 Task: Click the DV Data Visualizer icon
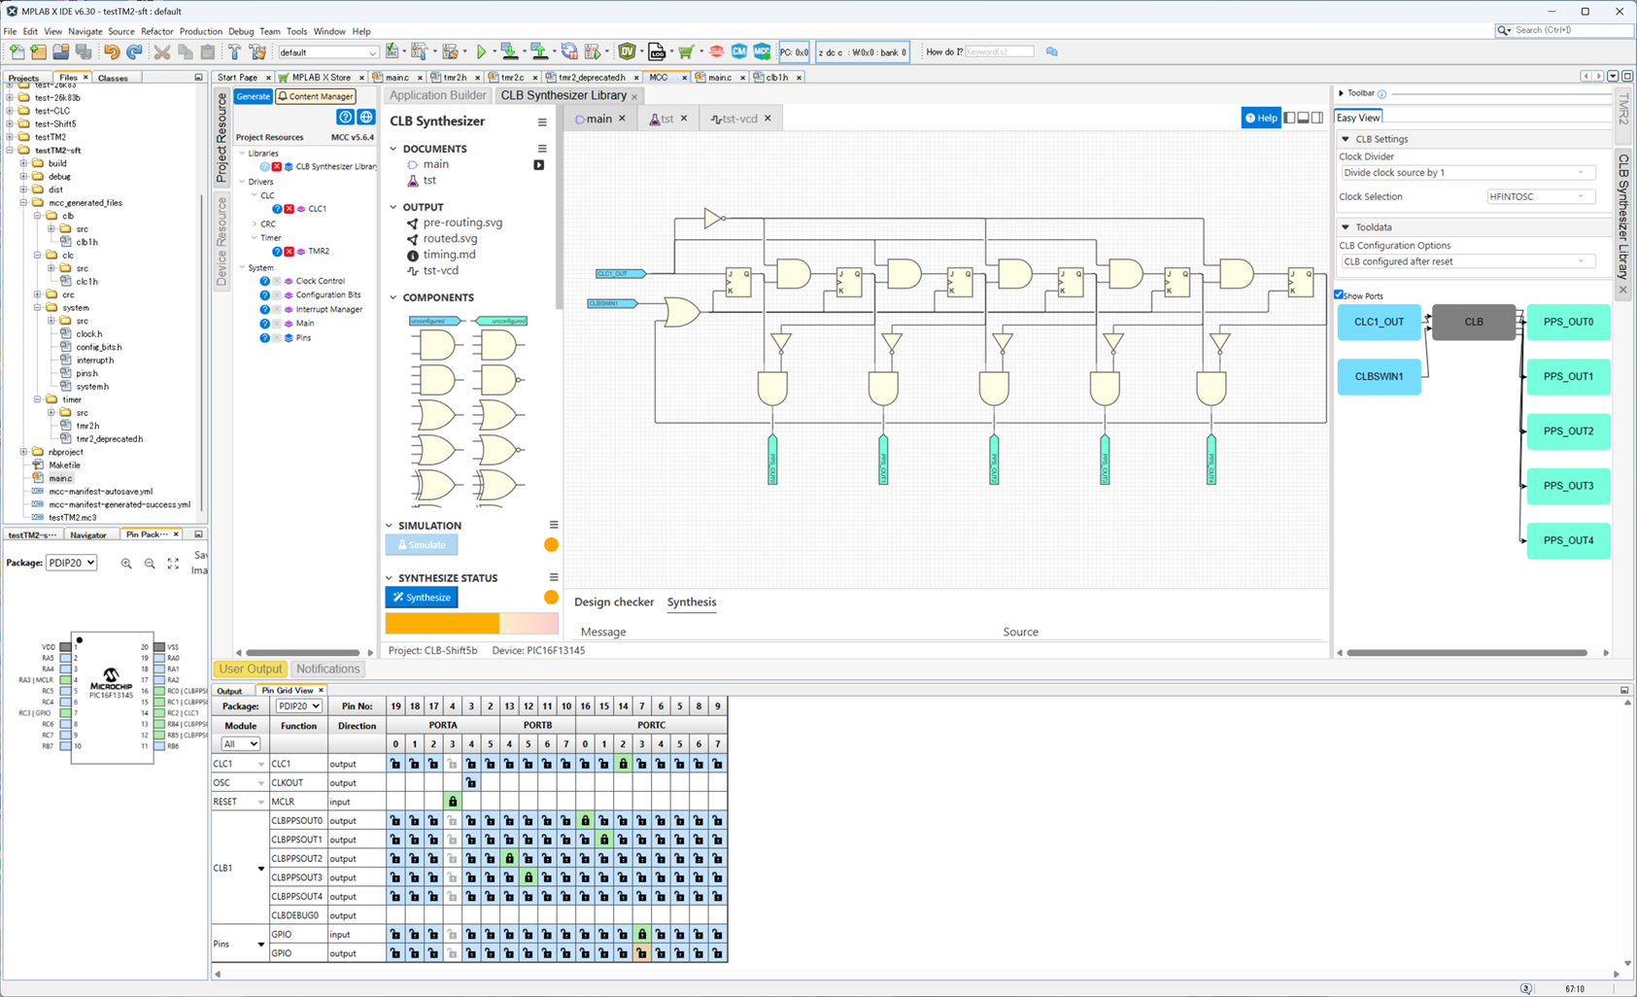628,52
